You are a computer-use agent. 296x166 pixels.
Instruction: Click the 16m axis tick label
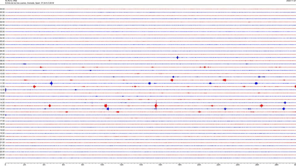160,165
